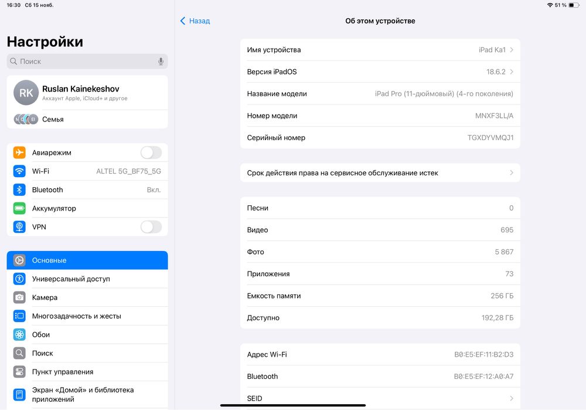Go back with the Назад button
The height and width of the screenshot is (410, 586).
coord(195,21)
